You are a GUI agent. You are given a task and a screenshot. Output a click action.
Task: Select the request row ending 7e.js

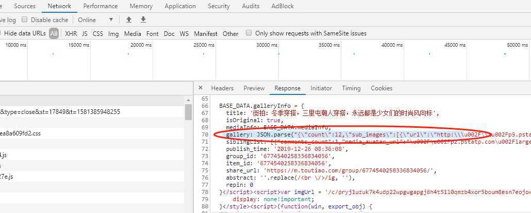tap(92, 177)
